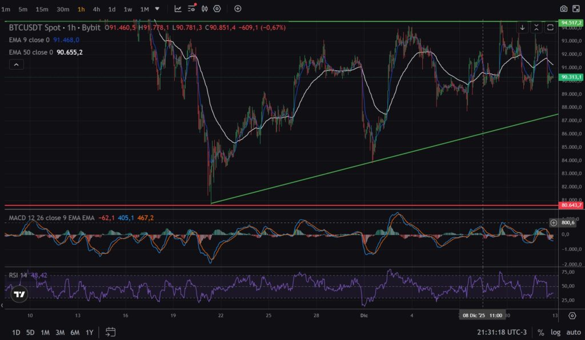The width and height of the screenshot is (585, 340).
Task: Switch to the 1D range tab
Action: click(x=15, y=332)
